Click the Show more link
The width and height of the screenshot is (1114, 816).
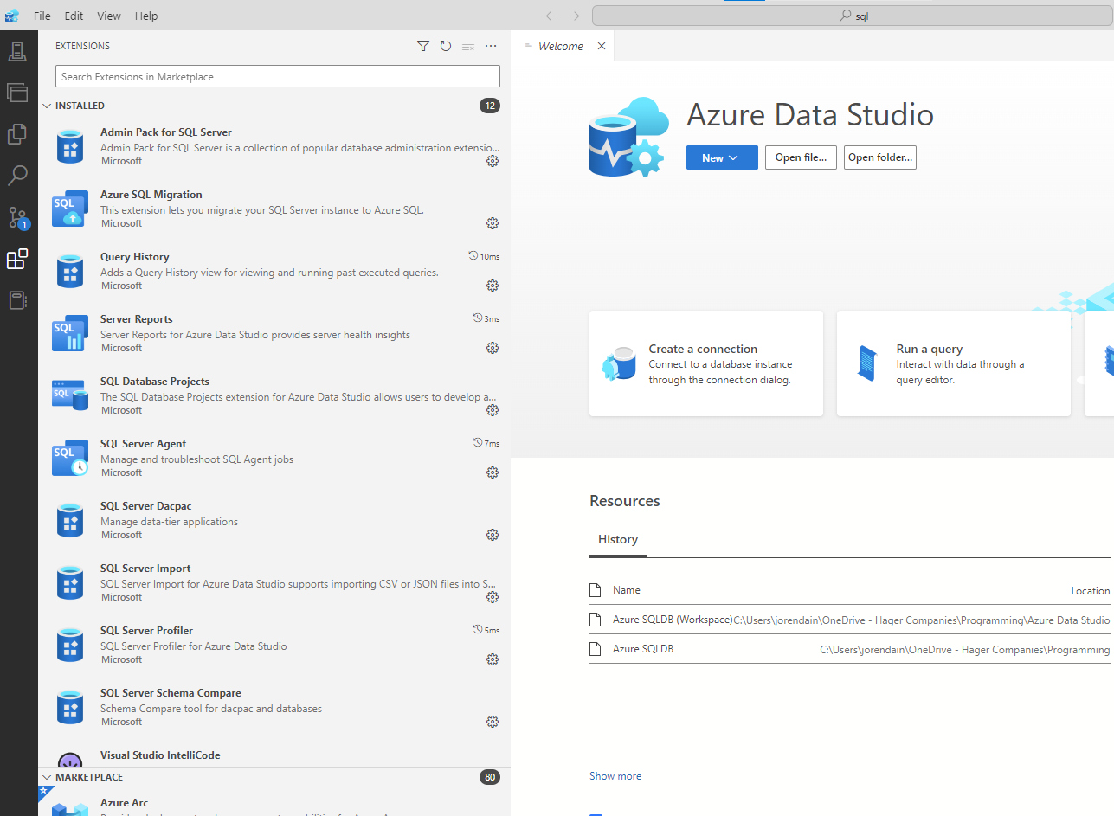click(x=615, y=776)
